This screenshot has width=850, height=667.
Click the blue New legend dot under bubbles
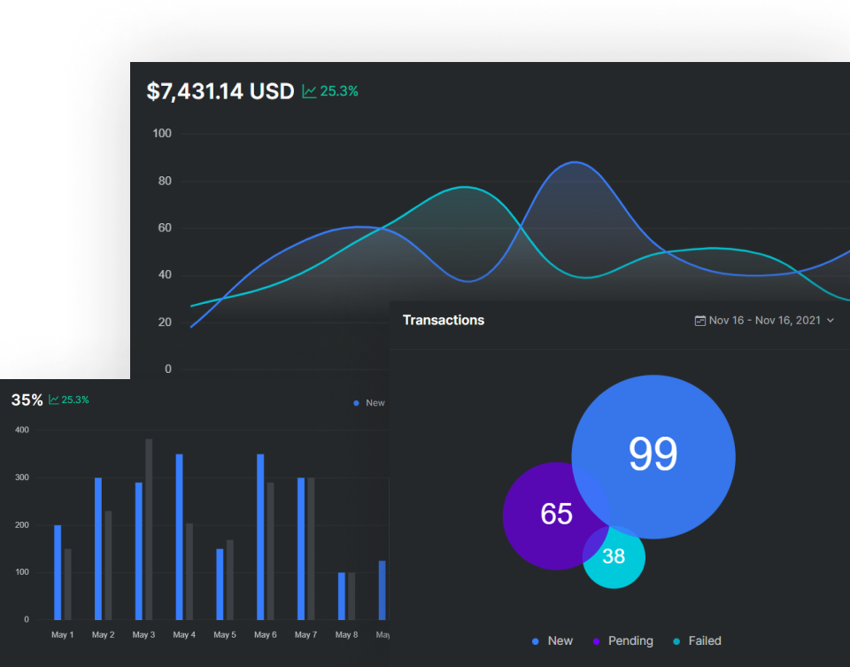point(536,641)
